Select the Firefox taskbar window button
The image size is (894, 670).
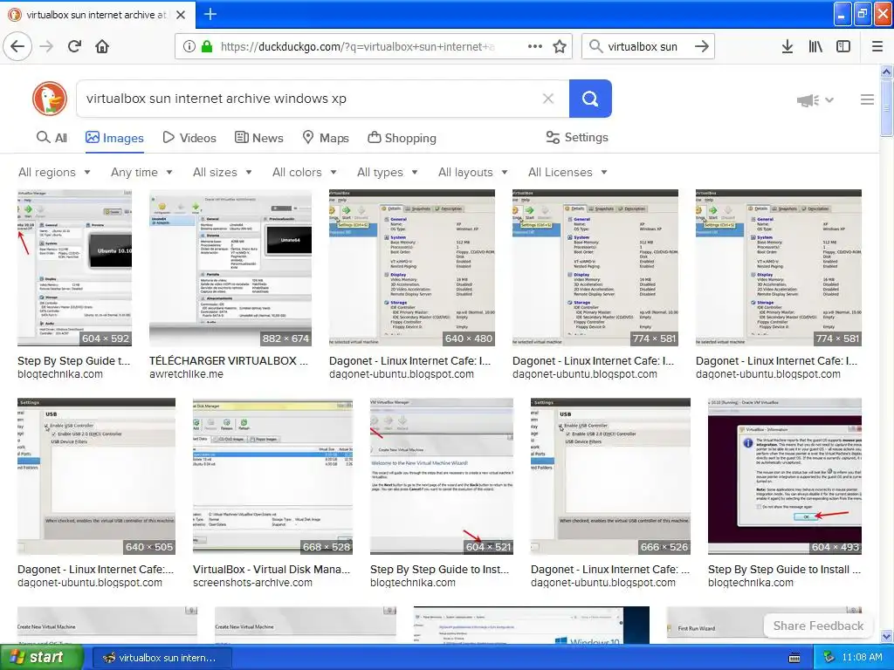click(162, 658)
